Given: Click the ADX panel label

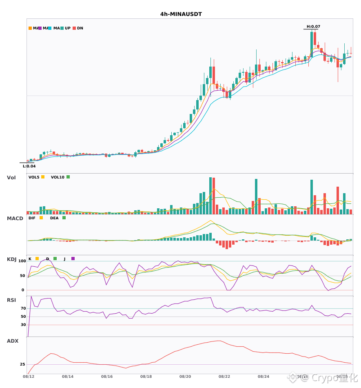Looking at the screenshot, I should click(13, 341).
